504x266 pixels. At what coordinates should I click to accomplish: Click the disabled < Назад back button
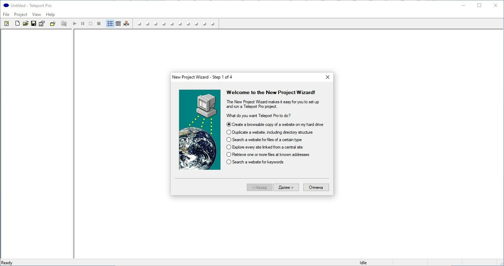click(x=259, y=187)
